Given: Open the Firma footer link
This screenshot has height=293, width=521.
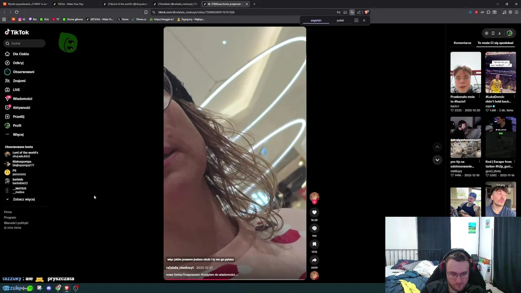Looking at the screenshot, I should [x=8, y=212].
